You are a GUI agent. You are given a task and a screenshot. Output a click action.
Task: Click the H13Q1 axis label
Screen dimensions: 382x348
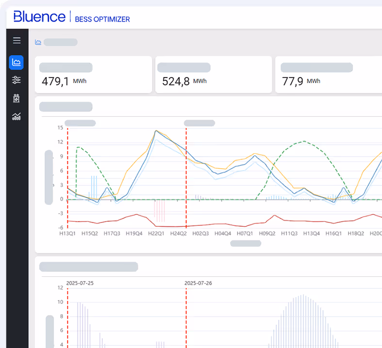(x=67, y=234)
